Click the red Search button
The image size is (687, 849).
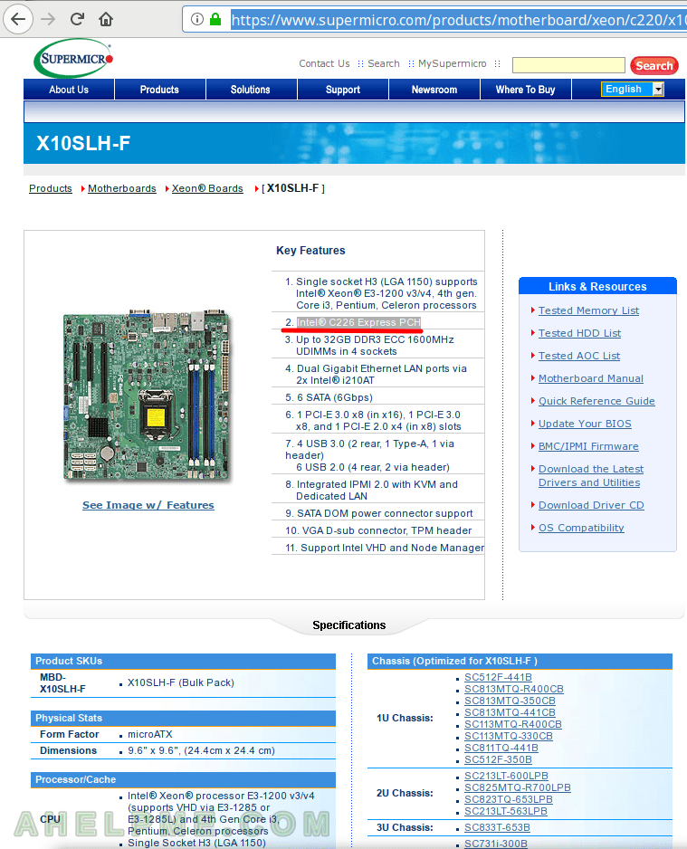tap(654, 65)
